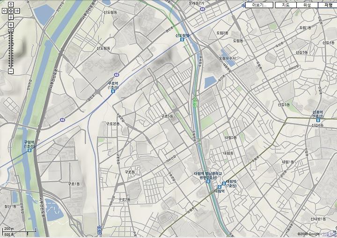Open the 더보기... dropdown
The image size is (337, 238).
click(x=259, y=5)
